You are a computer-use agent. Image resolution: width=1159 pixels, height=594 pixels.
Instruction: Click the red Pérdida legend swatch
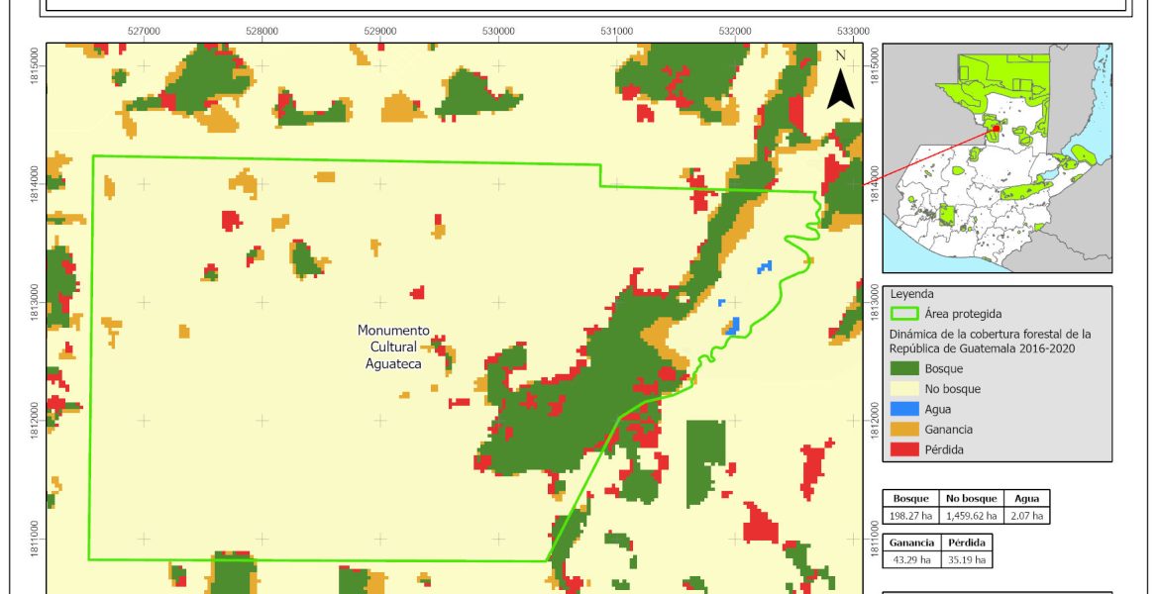point(905,448)
